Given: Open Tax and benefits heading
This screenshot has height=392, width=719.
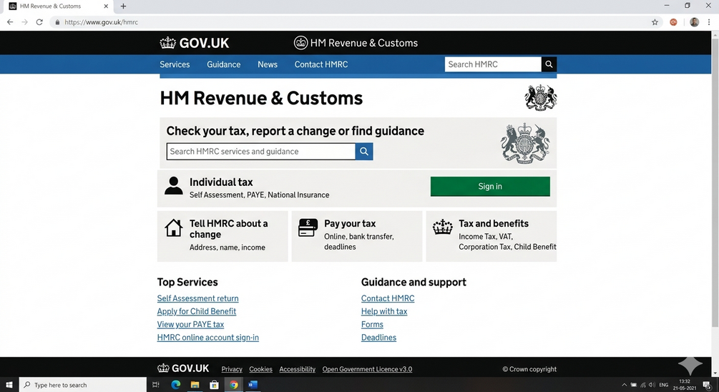Looking at the screenshot, I should [x=494, y=224].
